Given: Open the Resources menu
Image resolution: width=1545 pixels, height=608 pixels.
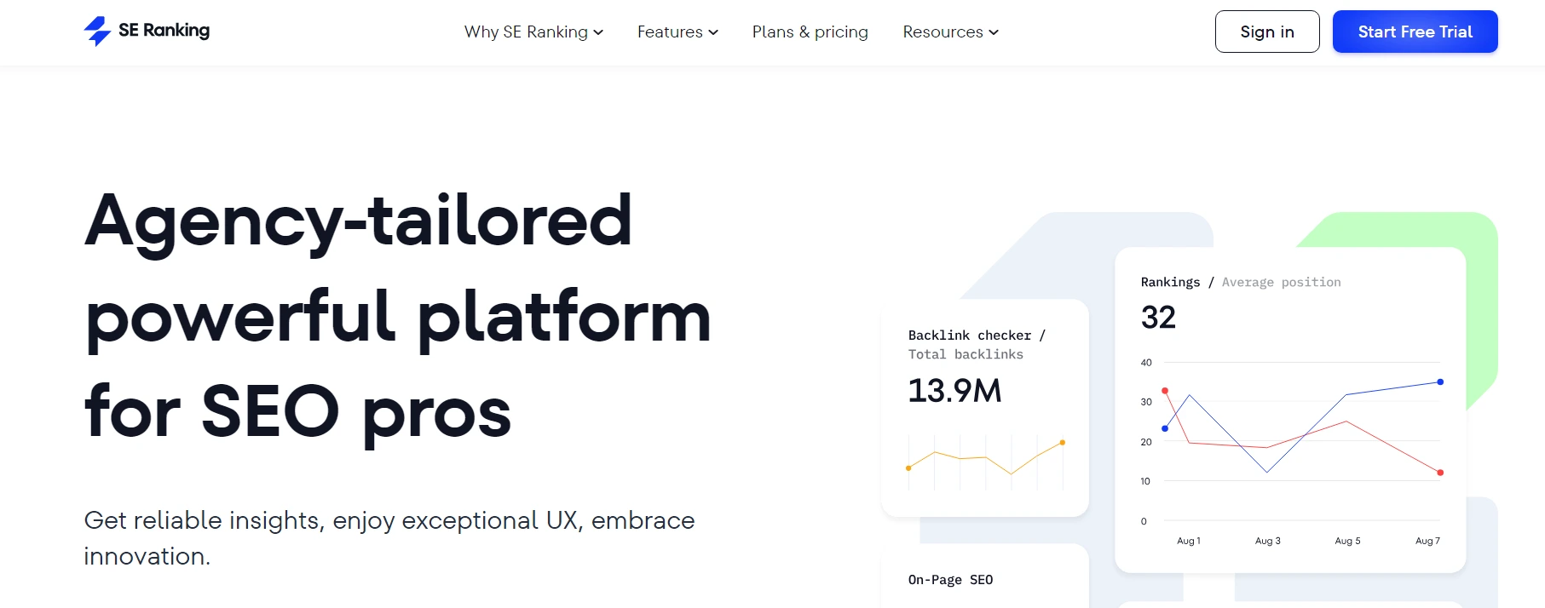Looking at the screenshot, I should (x=950, y=32).
